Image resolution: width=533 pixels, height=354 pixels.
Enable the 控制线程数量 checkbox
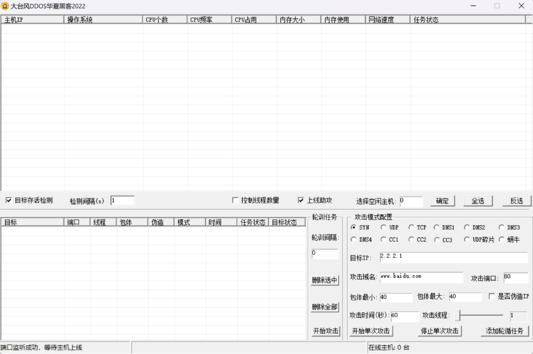(x=235, y=200)
